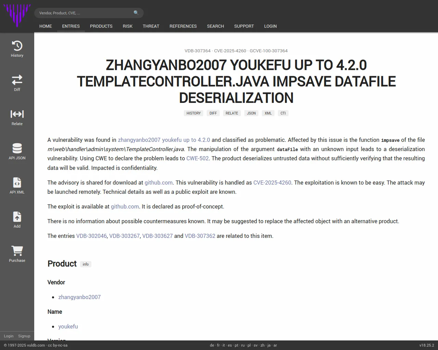This screenshot has height=350, width=438.
Task: Open the THREAT menu
Action: coord(151,26)
